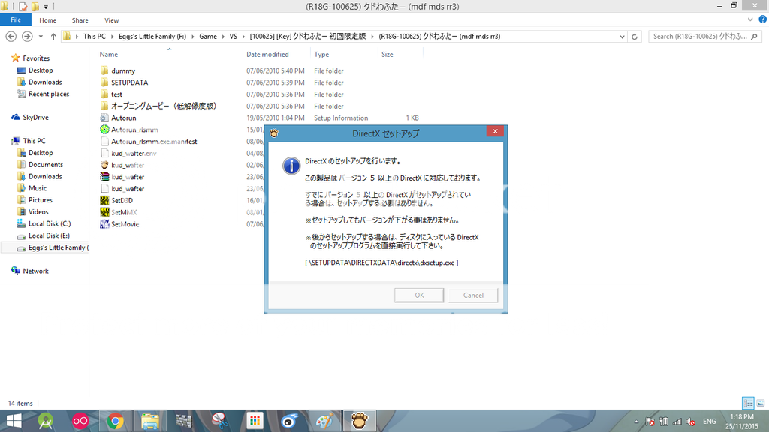Click the Windows Start button
This screenshot has width=769, height=432.
[13, 421]
